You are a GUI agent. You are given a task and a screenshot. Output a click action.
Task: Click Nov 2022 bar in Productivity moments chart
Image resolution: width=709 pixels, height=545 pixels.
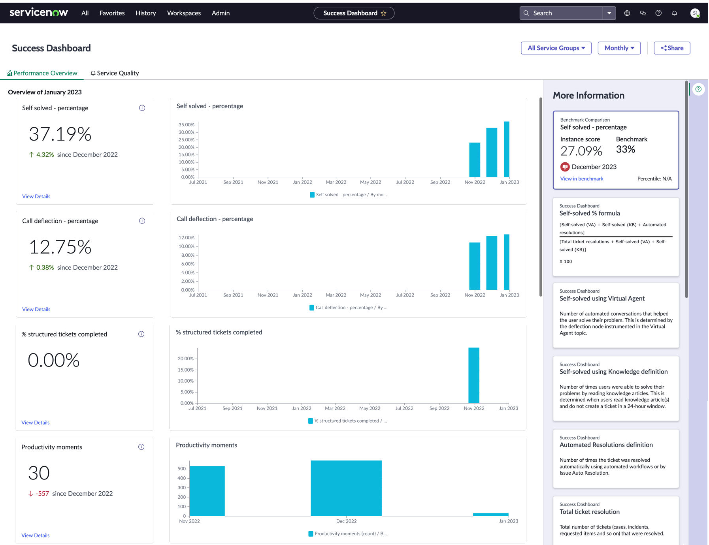tap(207, 491)
